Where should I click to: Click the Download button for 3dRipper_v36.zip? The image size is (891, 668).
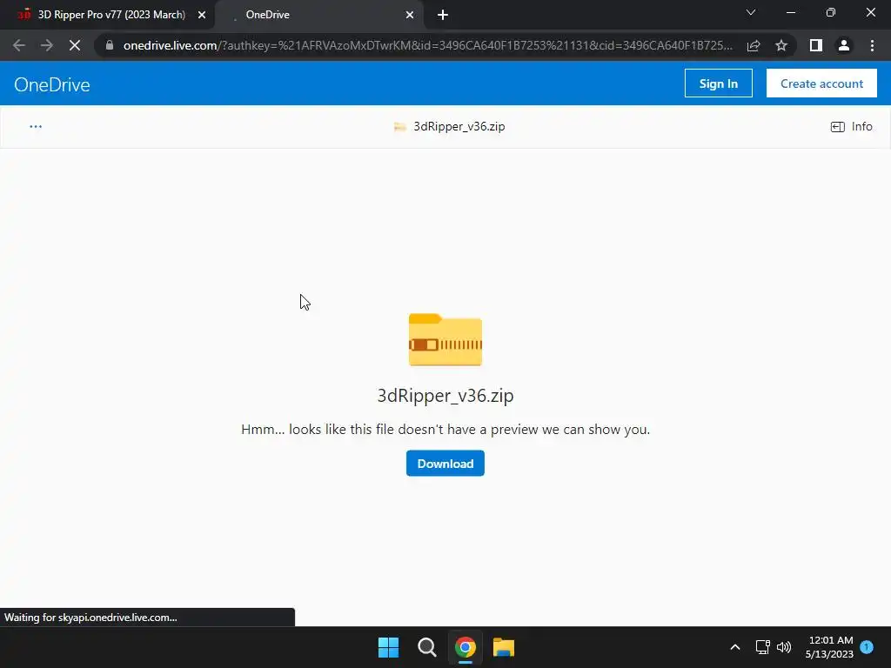click(x=445, y=463)
